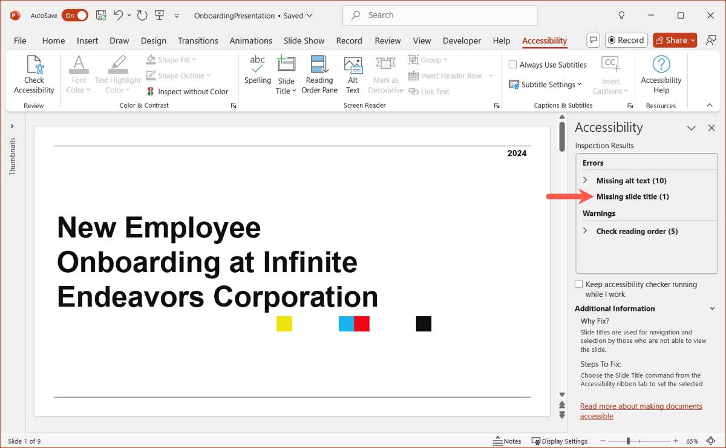Check Keep accessibility checker running

tap(579, 284)
